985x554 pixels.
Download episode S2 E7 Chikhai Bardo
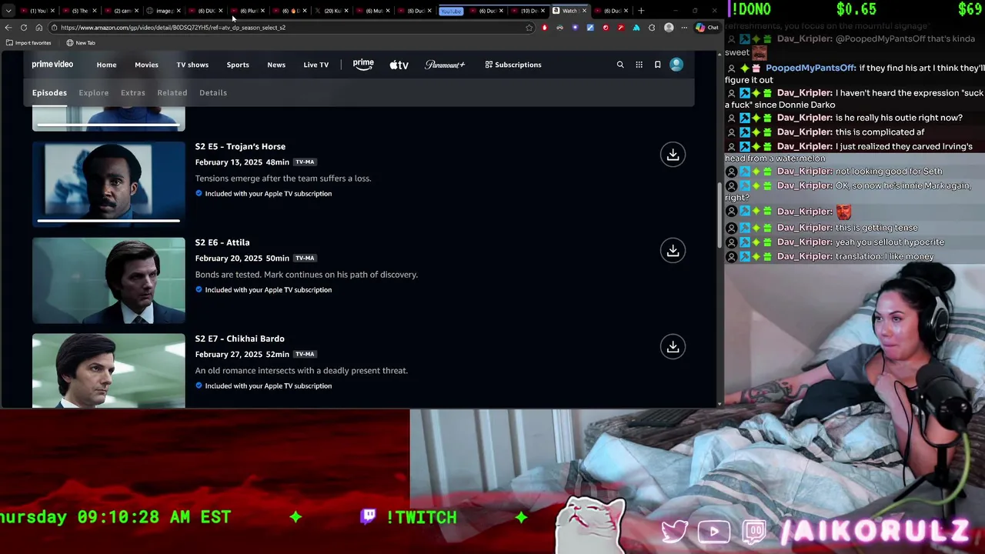[x=673, y=347]
